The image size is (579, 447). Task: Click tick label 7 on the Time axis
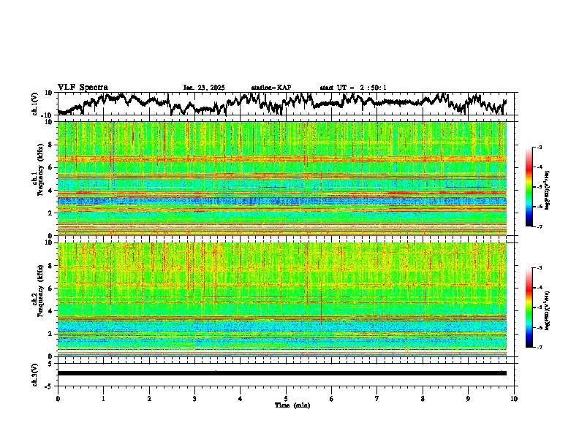pyautogui.click(x=377, y=399)
